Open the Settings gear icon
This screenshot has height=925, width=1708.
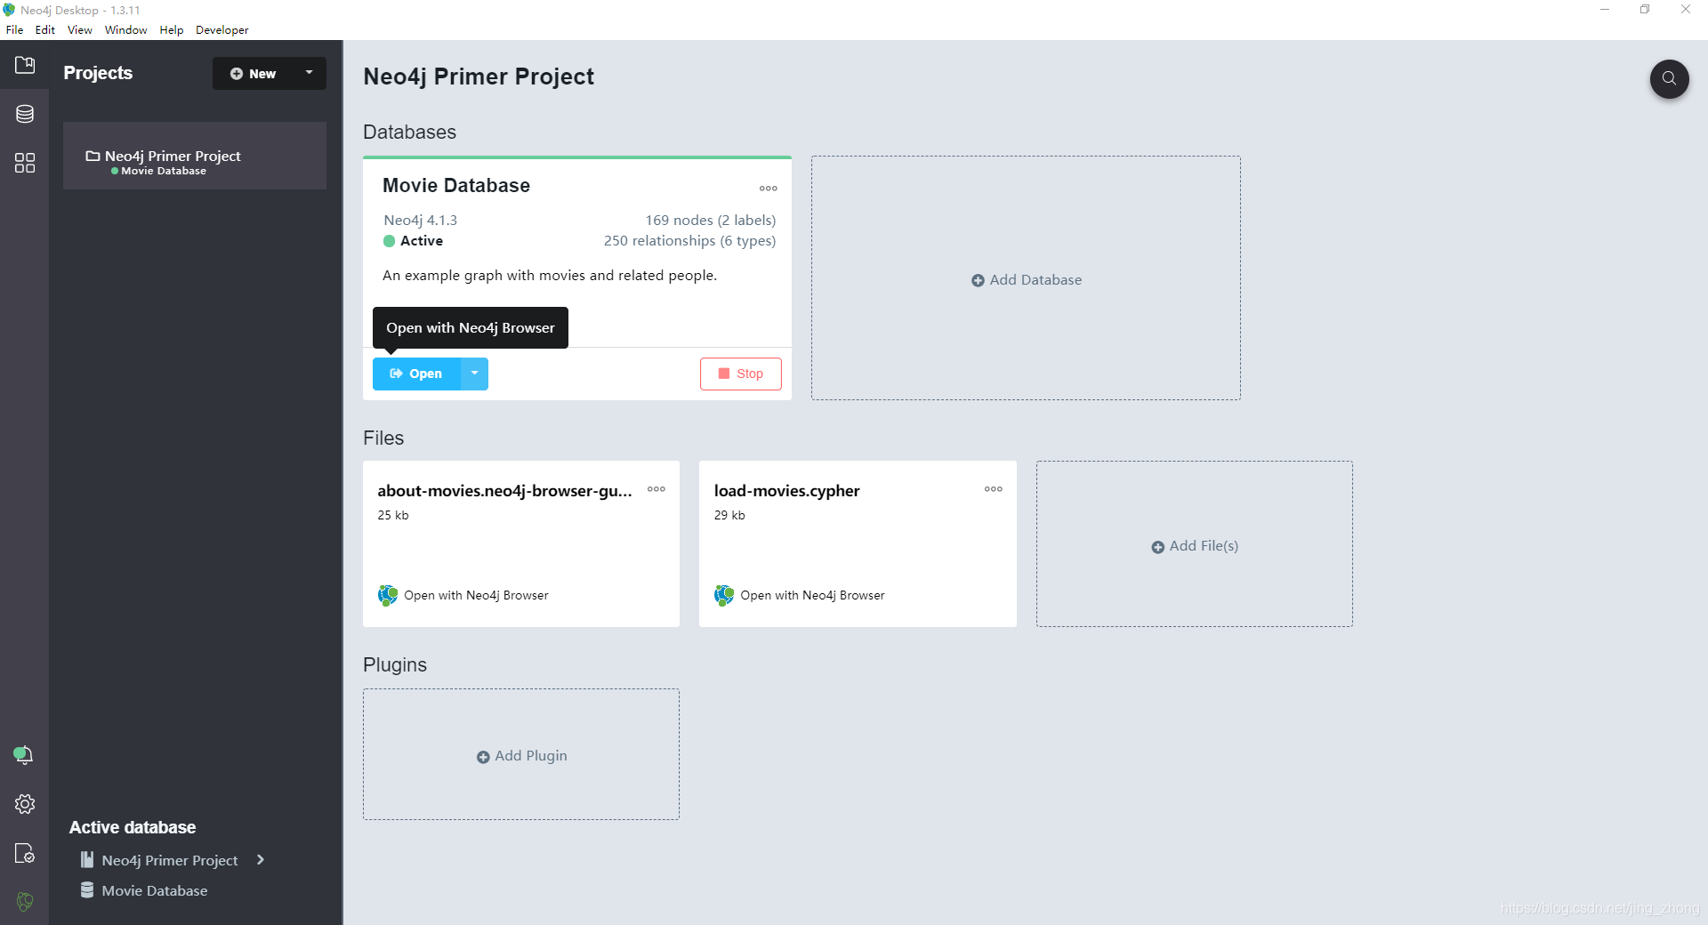click(25, 804)
